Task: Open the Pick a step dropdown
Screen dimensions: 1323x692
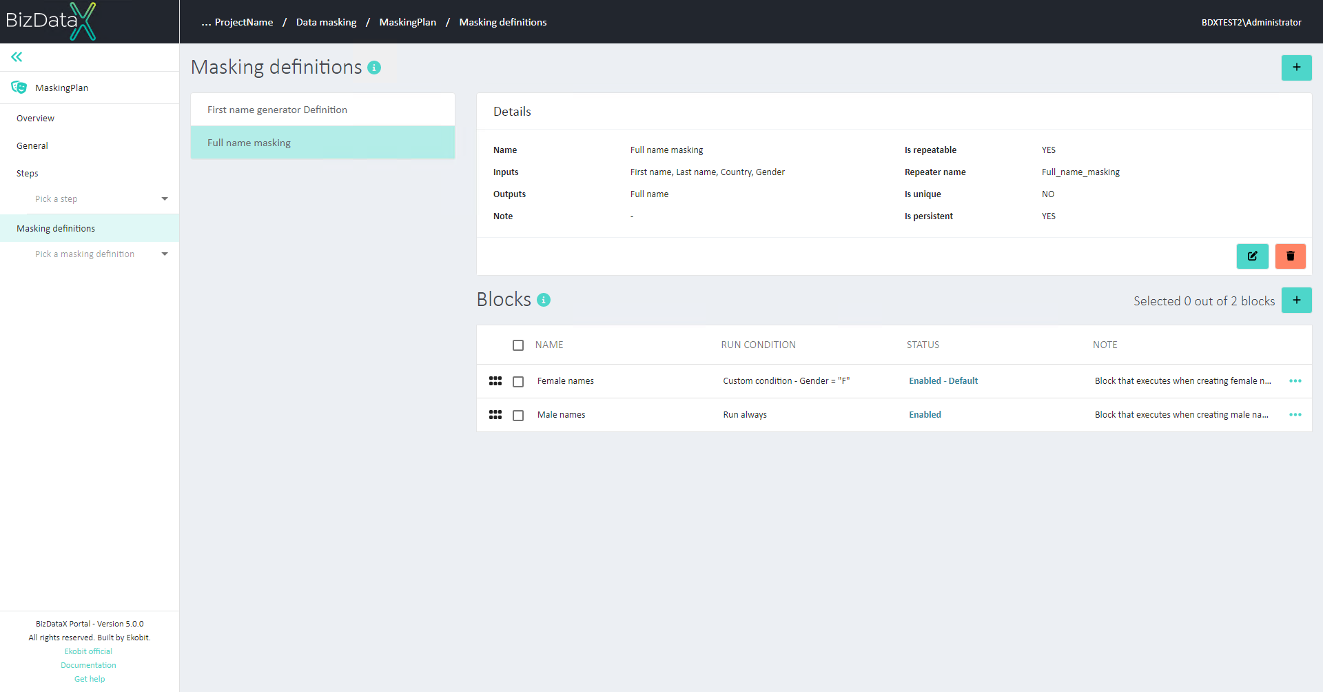Action: tap(101, 199)
